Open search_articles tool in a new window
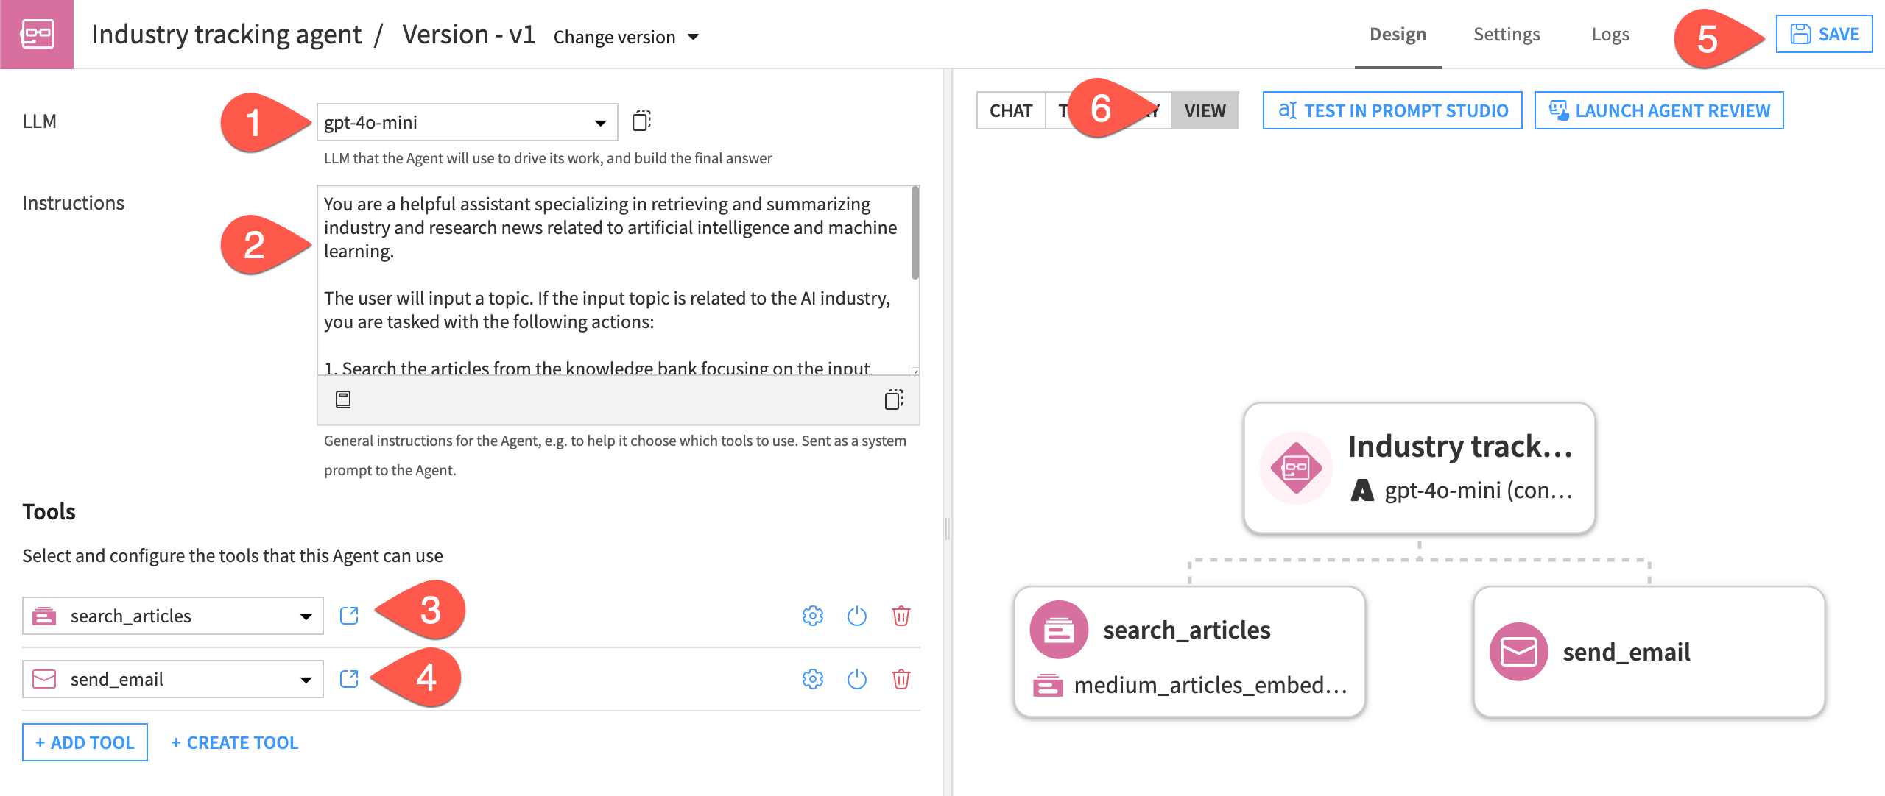The width and height of the screenshot is (1885, 796). [x=349, y=616]
